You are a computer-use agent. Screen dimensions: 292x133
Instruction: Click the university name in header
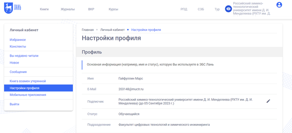point(251,8)
